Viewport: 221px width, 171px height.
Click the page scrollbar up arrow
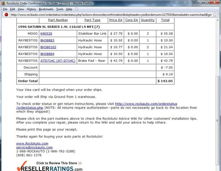[217, 20]
